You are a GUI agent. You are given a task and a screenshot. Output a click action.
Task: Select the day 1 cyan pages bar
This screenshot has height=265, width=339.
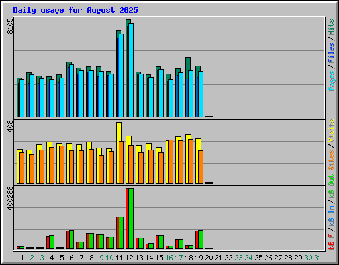pos(22,98)
